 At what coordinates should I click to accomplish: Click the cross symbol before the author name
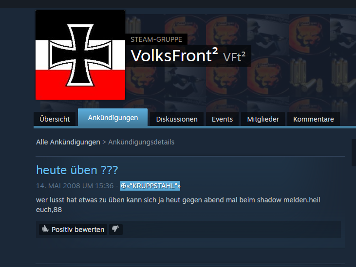point(124,186)
